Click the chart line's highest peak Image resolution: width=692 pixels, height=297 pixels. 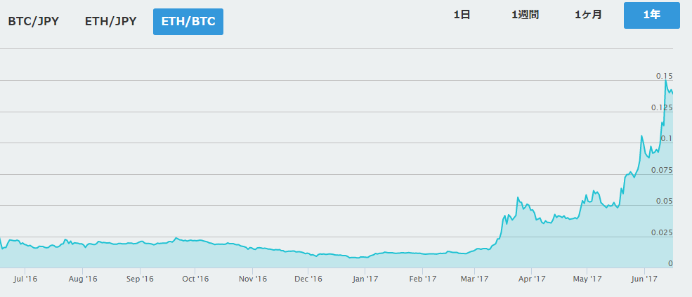665,81
